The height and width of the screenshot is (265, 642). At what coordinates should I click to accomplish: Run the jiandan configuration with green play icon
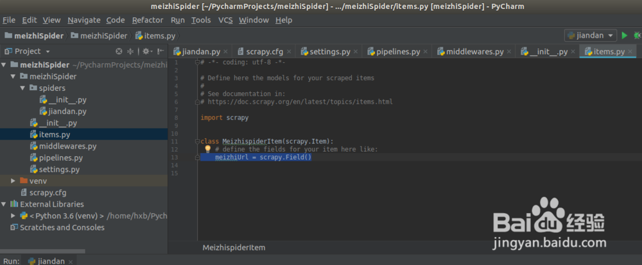tap(625, 35)
